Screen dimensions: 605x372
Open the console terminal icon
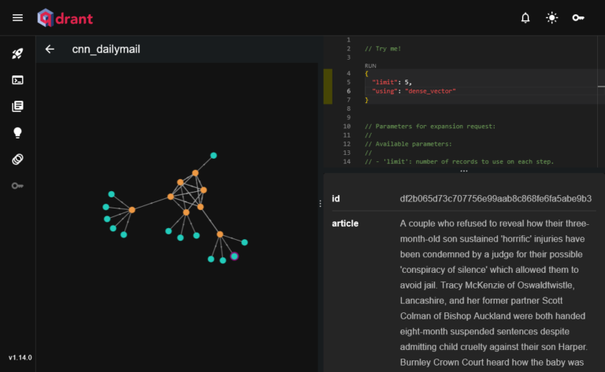click(17, 80)
